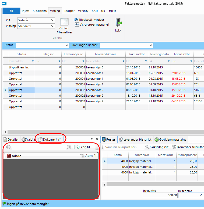Open Visning Alternativer window icon
Screen dimensions: 204x209
pyautogui.click(x=64, y=22)
